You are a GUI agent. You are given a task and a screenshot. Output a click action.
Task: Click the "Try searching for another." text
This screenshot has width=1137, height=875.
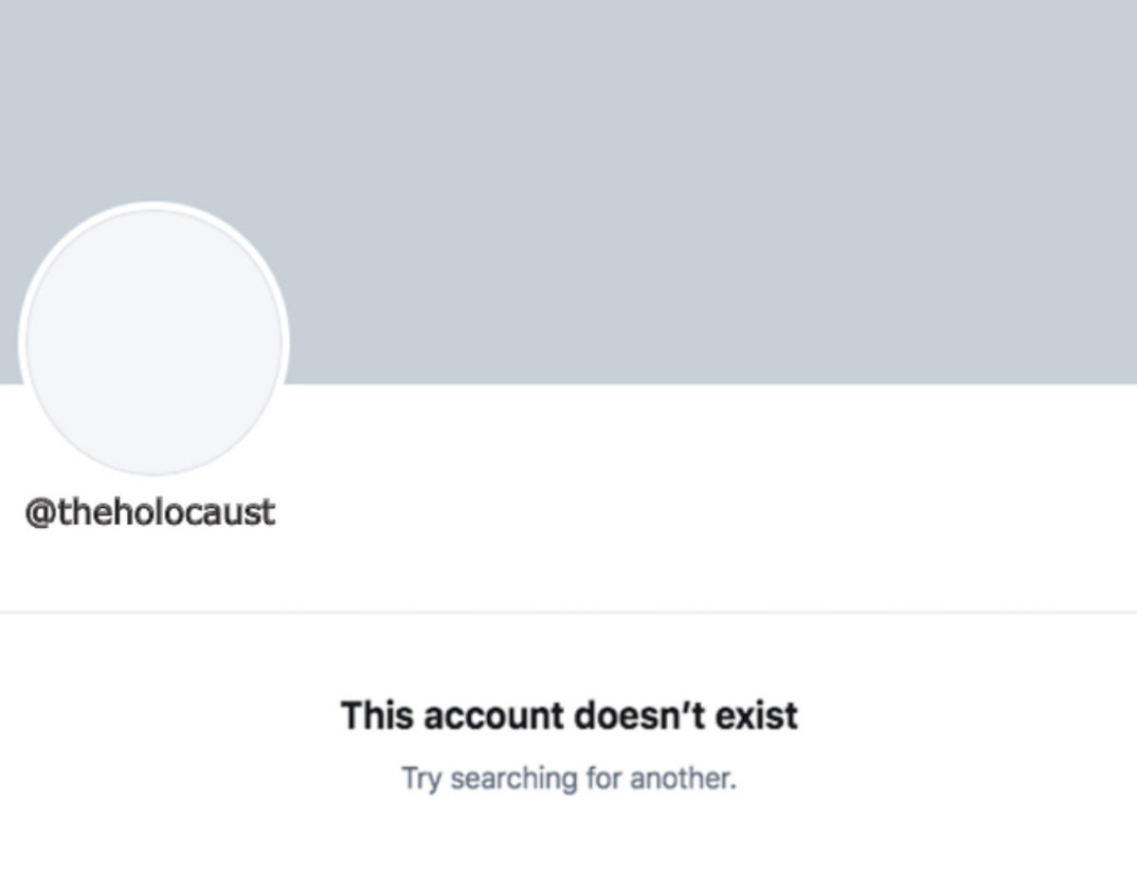point(568,779)
